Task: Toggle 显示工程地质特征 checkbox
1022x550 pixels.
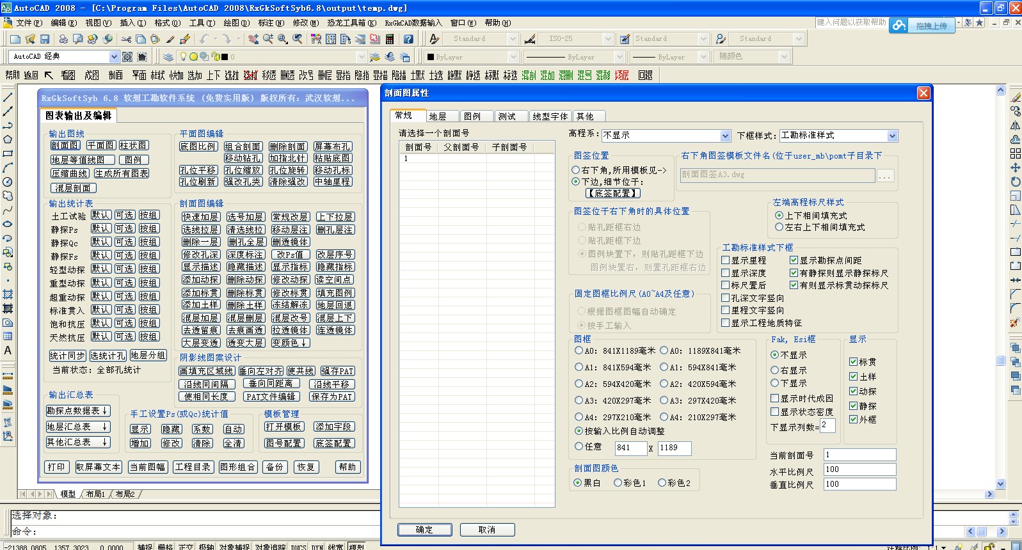Action: pyautogui.click(x=726, y=323)
